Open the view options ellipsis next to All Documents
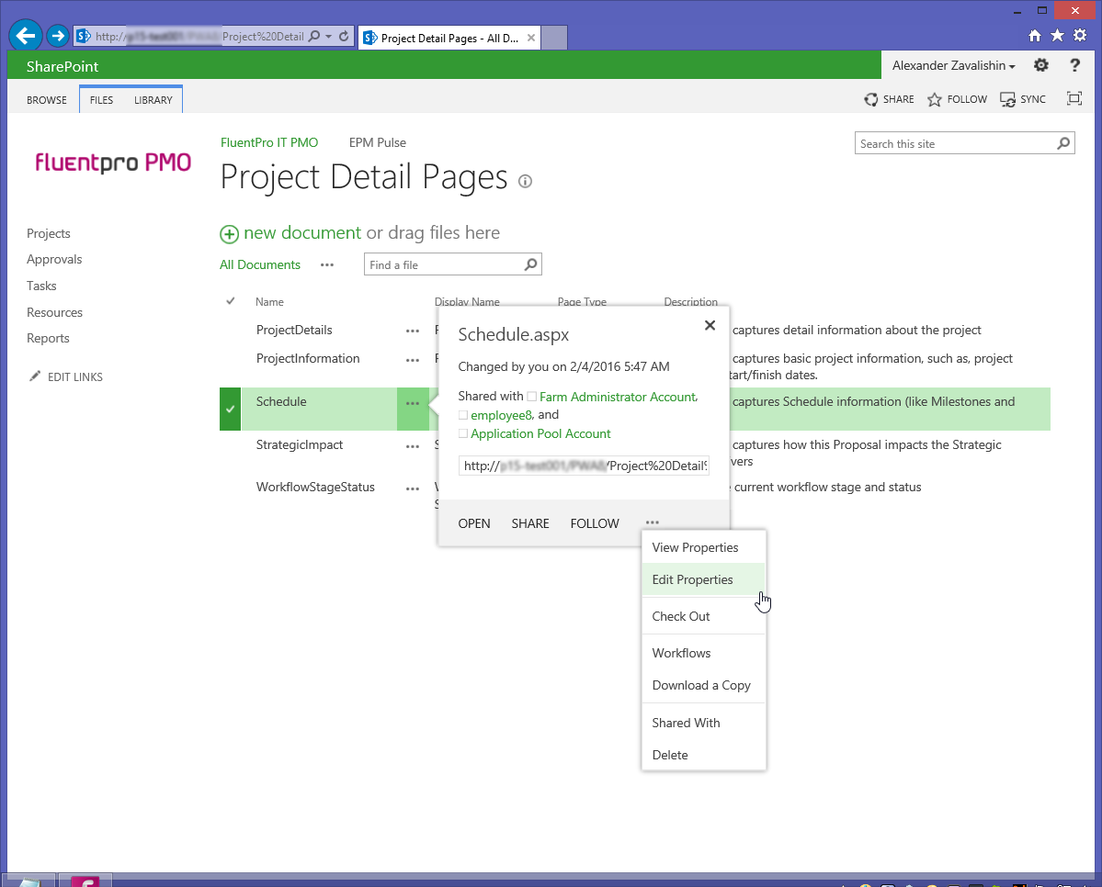Viewport: 1102px width, 887px height. [x=327, y=264]
